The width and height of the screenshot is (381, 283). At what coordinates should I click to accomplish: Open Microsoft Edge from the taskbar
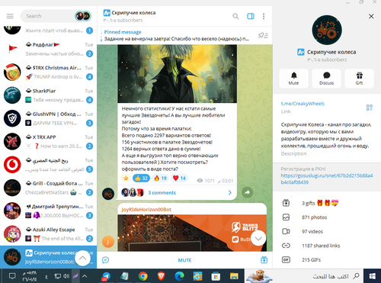click(179, 276)
